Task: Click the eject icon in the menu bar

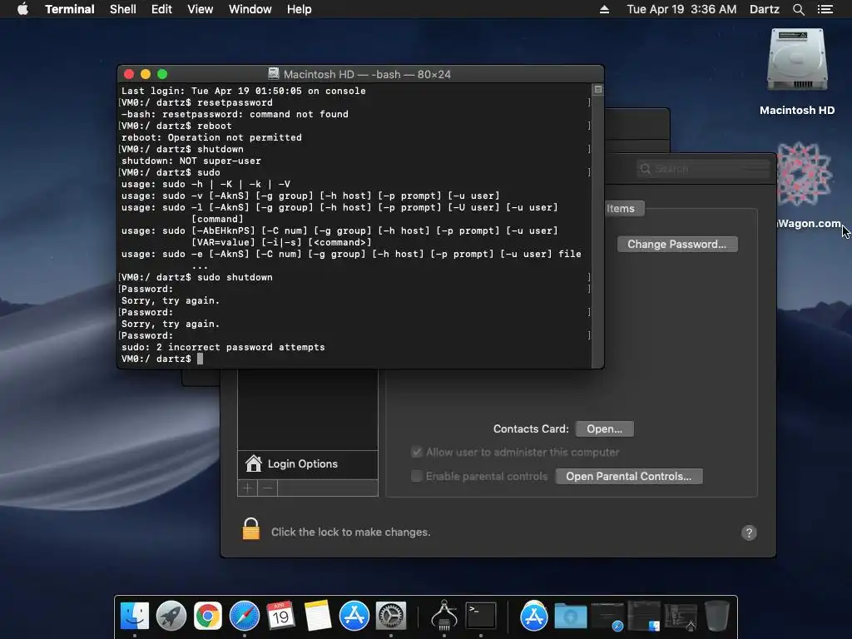Action: [604, 9]
